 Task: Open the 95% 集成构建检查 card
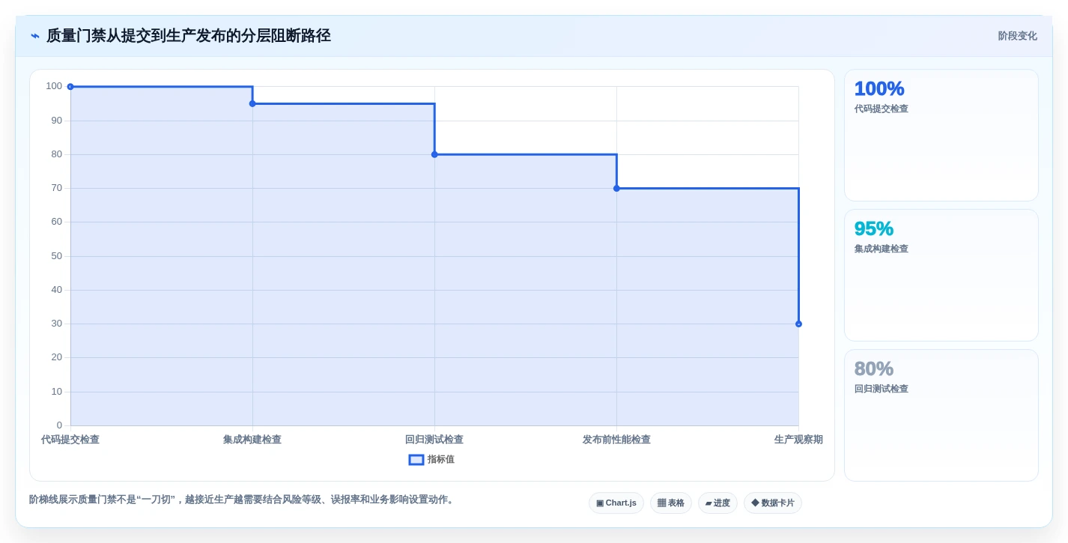tap(941, 275)
